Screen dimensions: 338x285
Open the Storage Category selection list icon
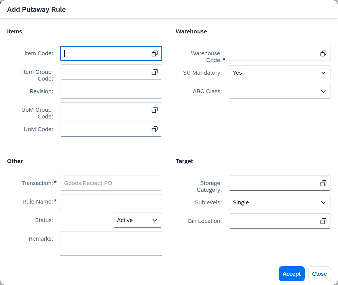point(323,183)
